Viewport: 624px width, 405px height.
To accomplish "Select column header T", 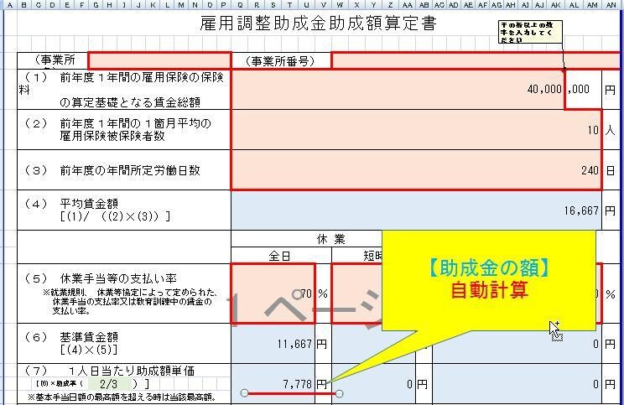I will tap(289, 5).
